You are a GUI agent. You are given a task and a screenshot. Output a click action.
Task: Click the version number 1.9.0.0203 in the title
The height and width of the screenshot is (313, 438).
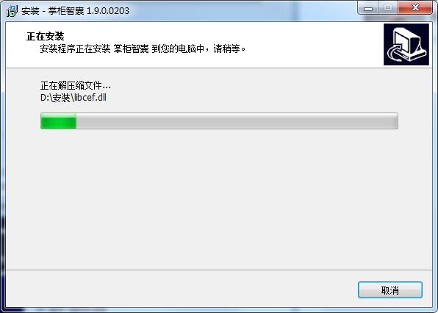click(x=108, y=11)
